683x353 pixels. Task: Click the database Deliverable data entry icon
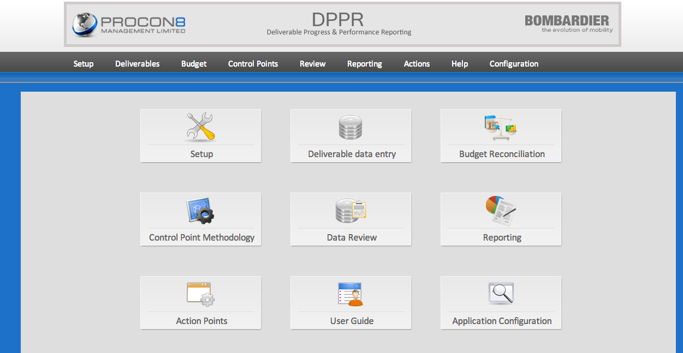(351, 128)
